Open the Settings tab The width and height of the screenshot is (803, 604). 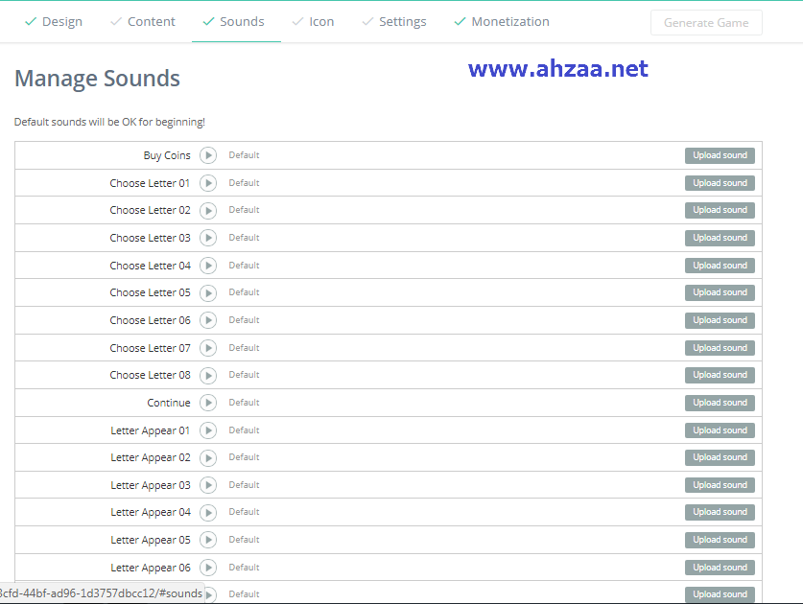pyautogui.click(x=394, y=21)
